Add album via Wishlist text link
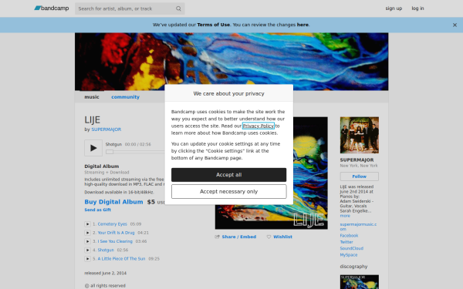This screenshot has height=289, width=463. pyautogui.click(x=282, y=237)
